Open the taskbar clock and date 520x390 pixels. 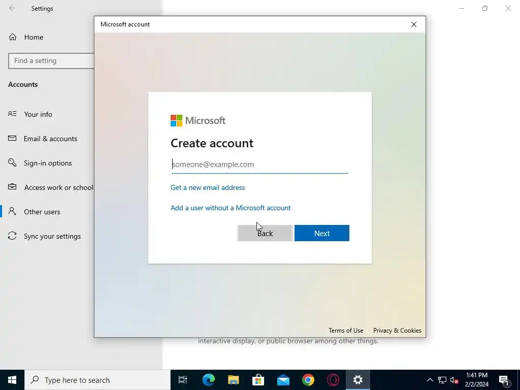coord(476,380)
